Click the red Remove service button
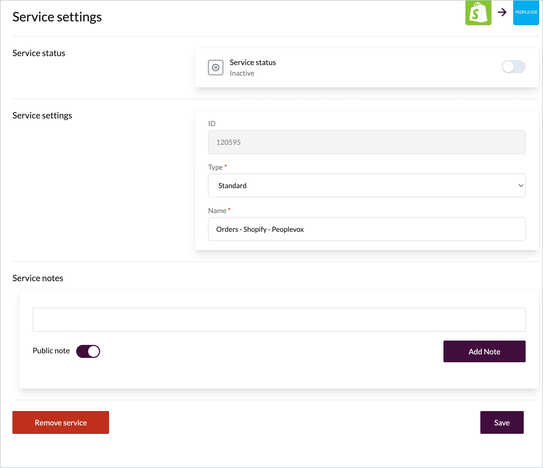 tap(61, 423)
